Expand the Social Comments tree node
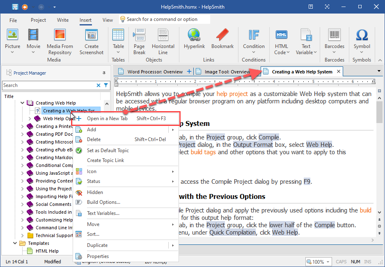This screenshot has width=385, height=267. click(22, 204)
